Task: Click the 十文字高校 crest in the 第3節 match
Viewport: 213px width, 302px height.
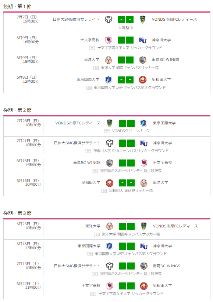Action: coord(110,286)
